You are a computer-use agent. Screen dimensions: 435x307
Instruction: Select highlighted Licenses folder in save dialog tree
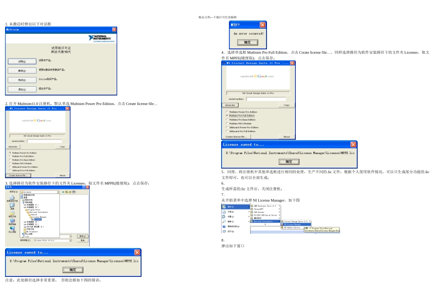point(37,220)
